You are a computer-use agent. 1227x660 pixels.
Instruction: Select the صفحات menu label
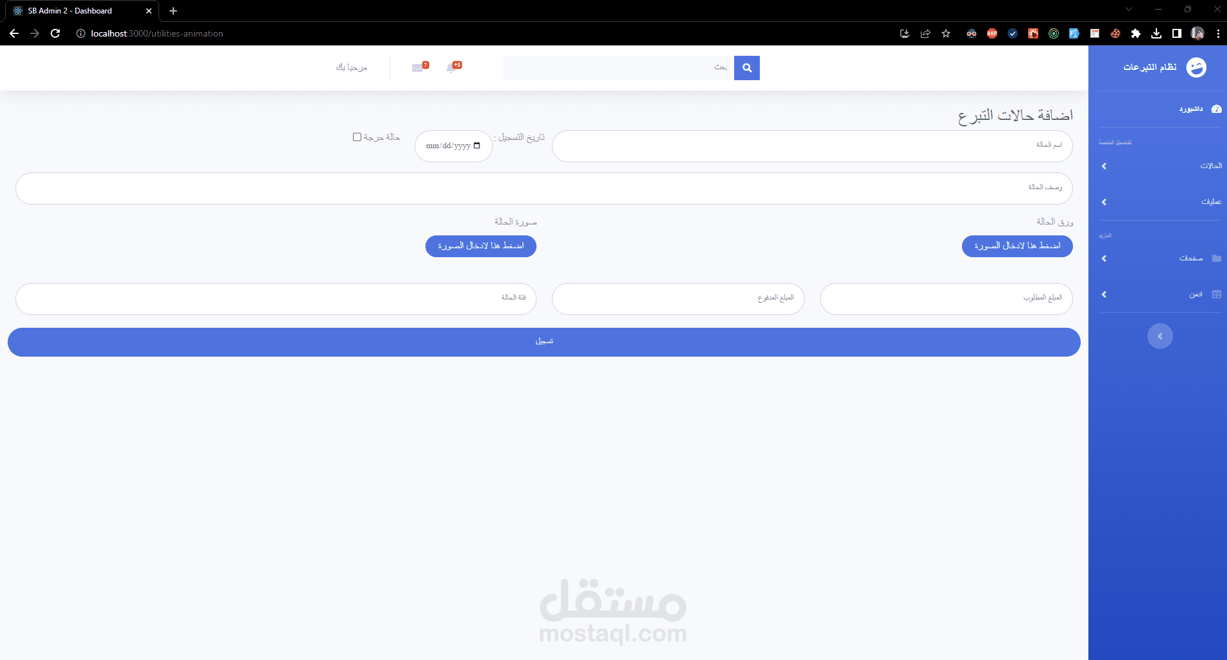[1191, 258]
